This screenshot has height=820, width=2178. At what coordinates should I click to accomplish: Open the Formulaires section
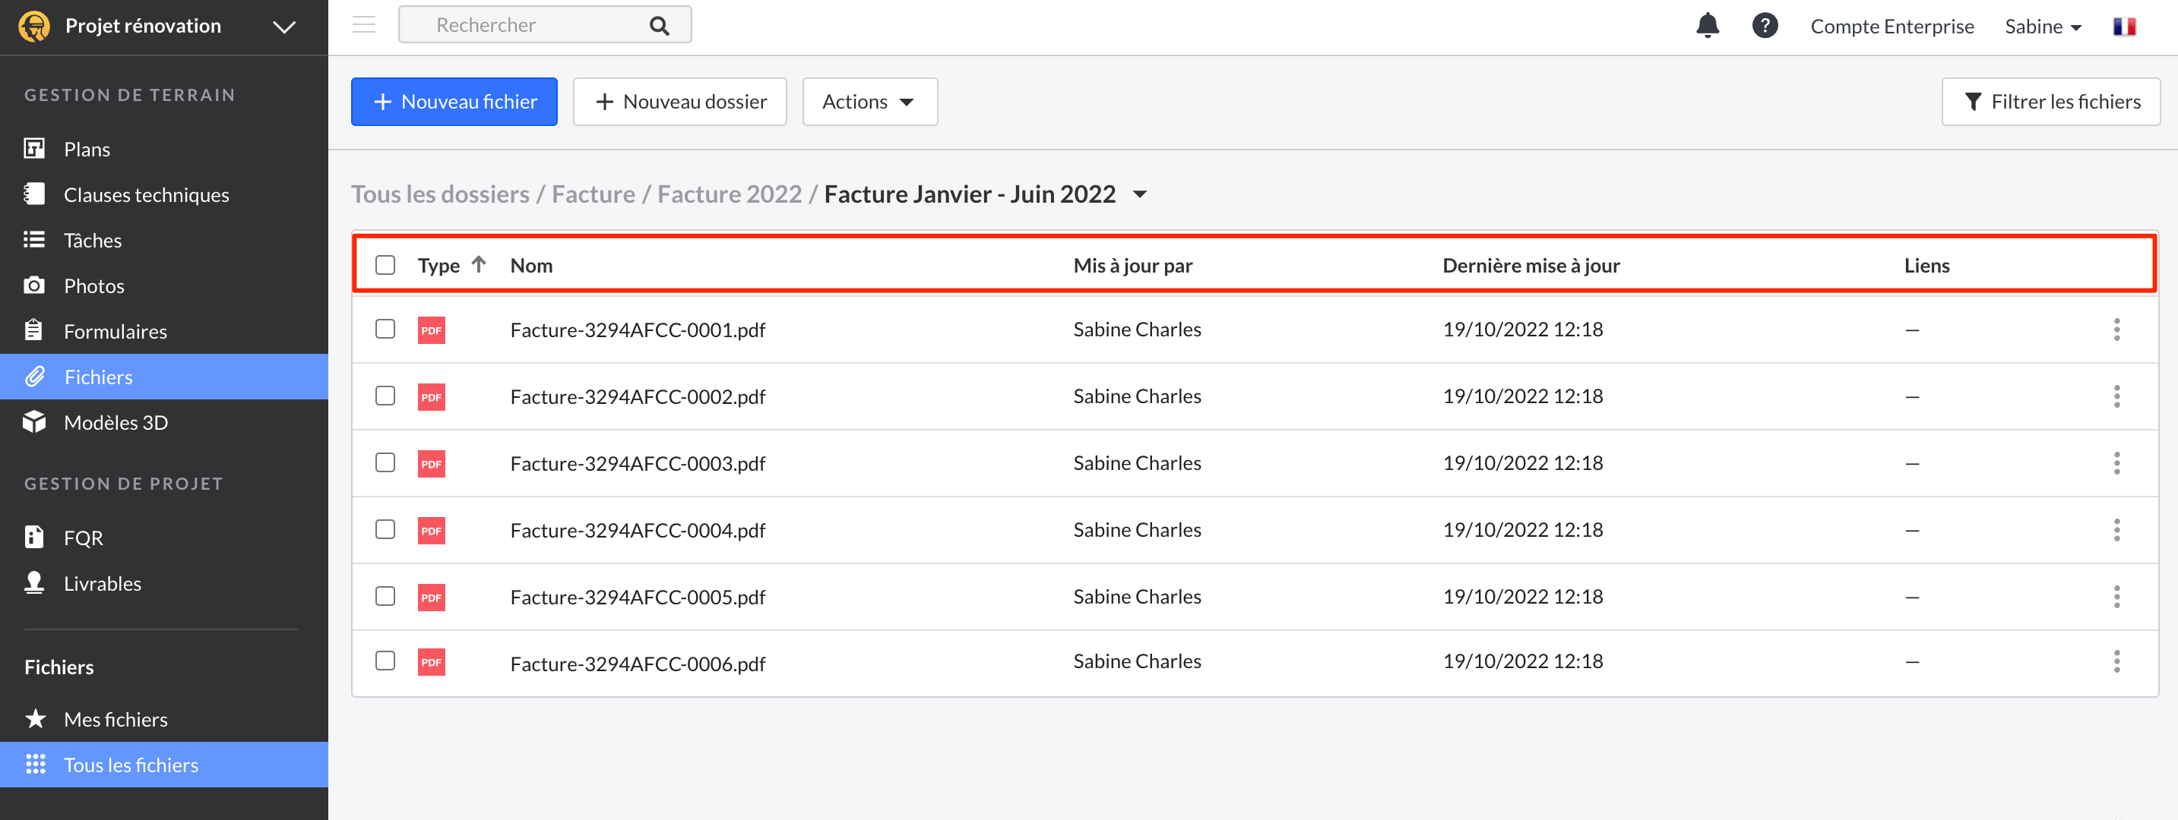116,331
